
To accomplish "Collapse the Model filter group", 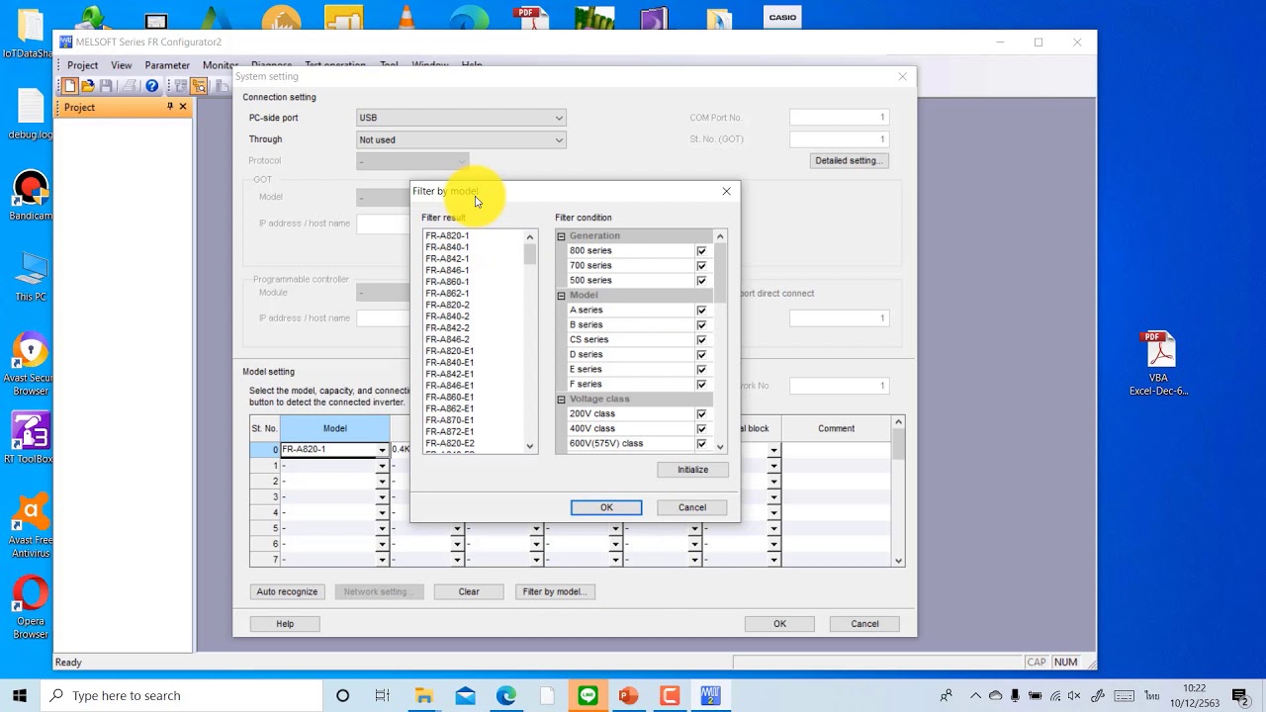I will [x=561, y=296].
